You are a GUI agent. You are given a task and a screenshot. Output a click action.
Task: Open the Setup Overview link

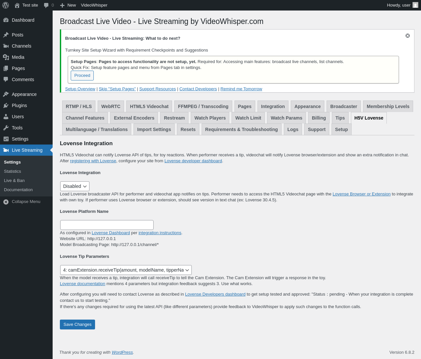pyautogui.click(x=80, y=89)
